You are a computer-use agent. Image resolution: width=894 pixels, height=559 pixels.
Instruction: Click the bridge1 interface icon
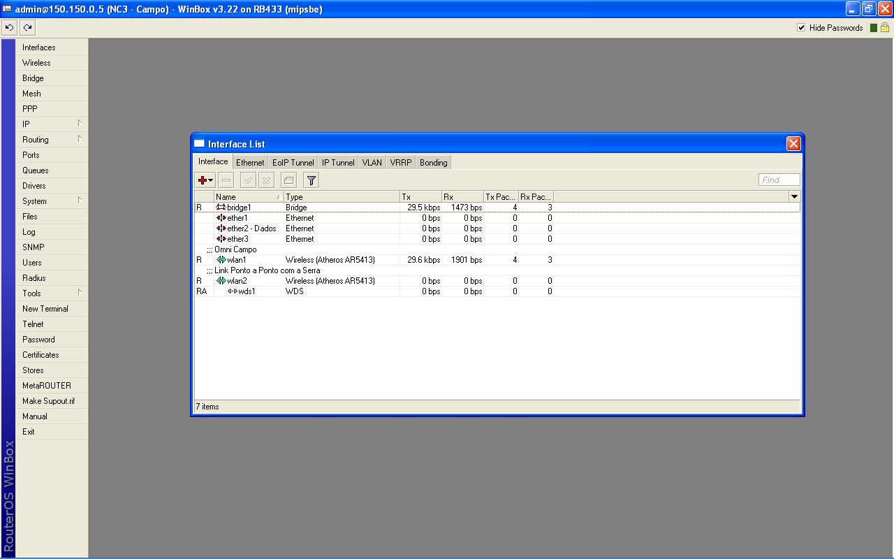(x=221, y=208)
